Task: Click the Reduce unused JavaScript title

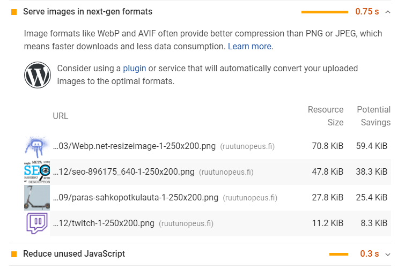Action: [74, 254]
